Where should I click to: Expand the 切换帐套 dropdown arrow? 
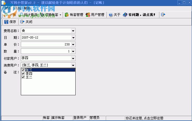(x=60, y=15)
